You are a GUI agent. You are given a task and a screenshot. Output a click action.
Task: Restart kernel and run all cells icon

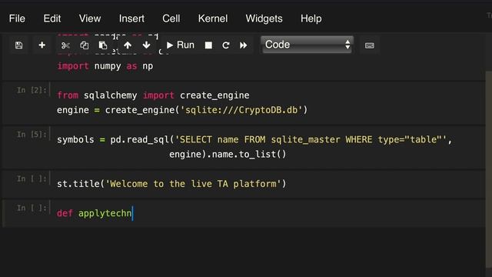(243, 45)
